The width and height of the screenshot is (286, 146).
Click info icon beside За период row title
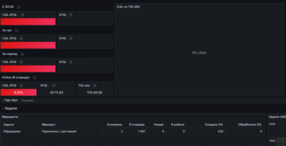(22, 54)
